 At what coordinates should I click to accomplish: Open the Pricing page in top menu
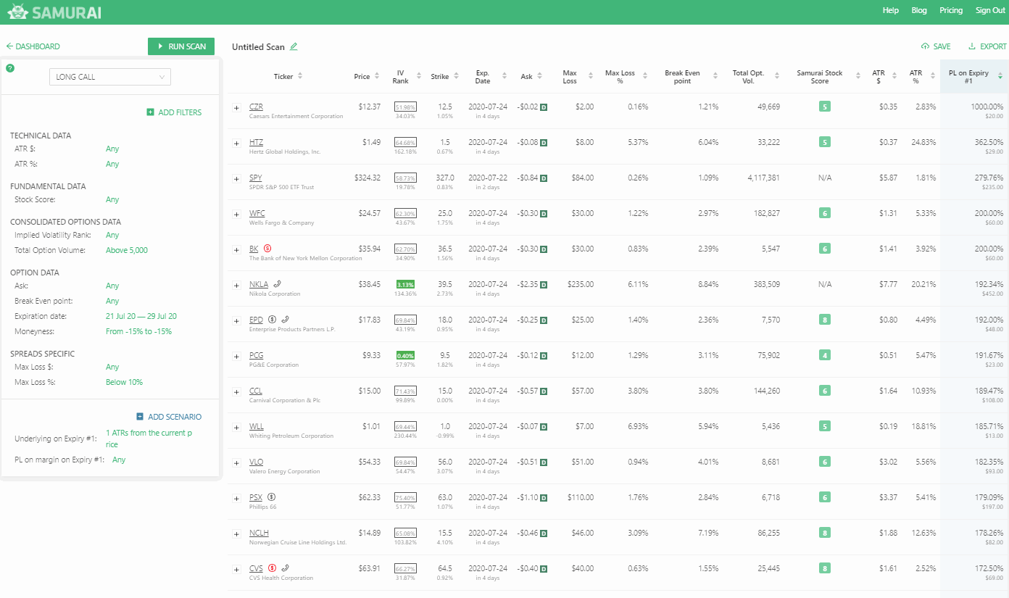pyautogui.click(x=951, y=10)
